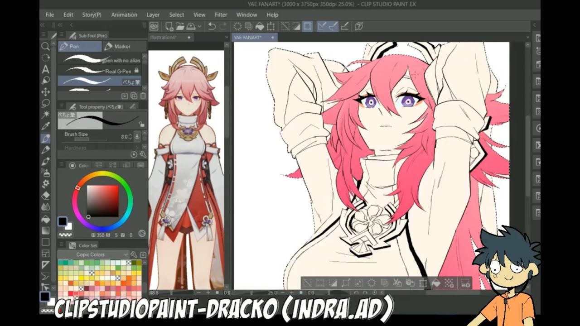
Task: Toggle show border of selected area
Action: (308, 26)
